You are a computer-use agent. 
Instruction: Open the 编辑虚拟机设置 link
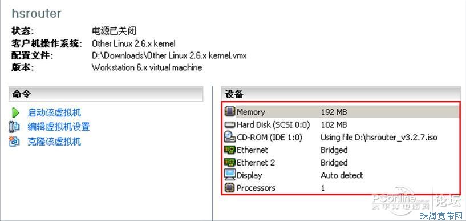[x=59, y=127]
